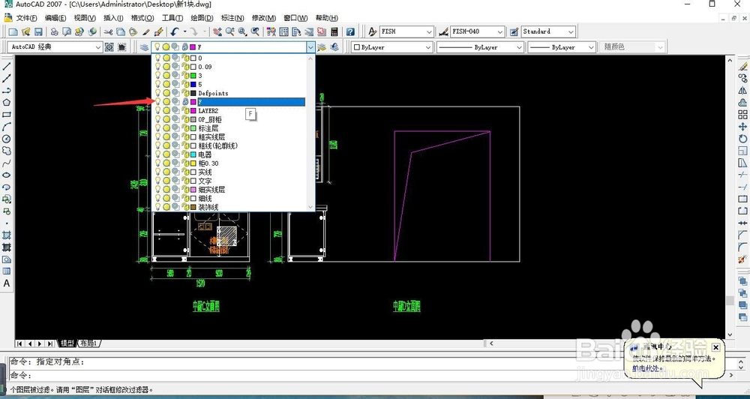This screenshot has height=399, width=750.
Task: Open the 绘图(D) menu
Action: click(x=202, y=18)
